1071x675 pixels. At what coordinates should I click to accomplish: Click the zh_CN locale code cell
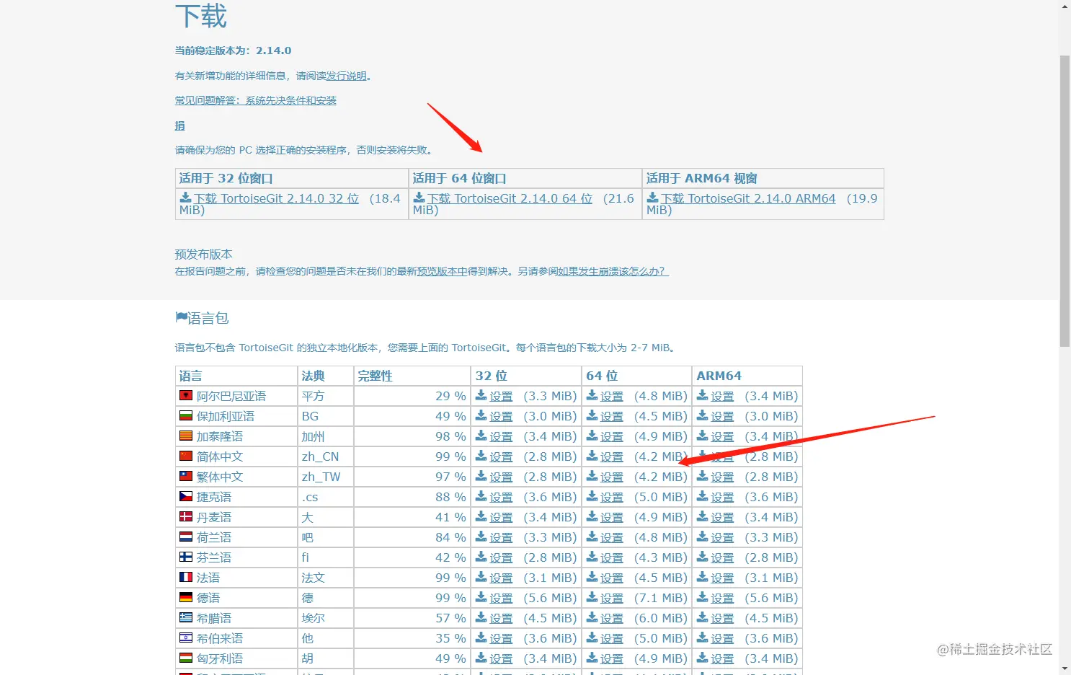tap(326, 456)
